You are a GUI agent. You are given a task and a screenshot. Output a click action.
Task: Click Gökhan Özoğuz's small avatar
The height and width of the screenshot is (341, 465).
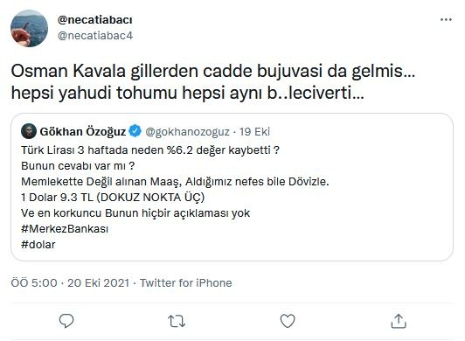29,131
